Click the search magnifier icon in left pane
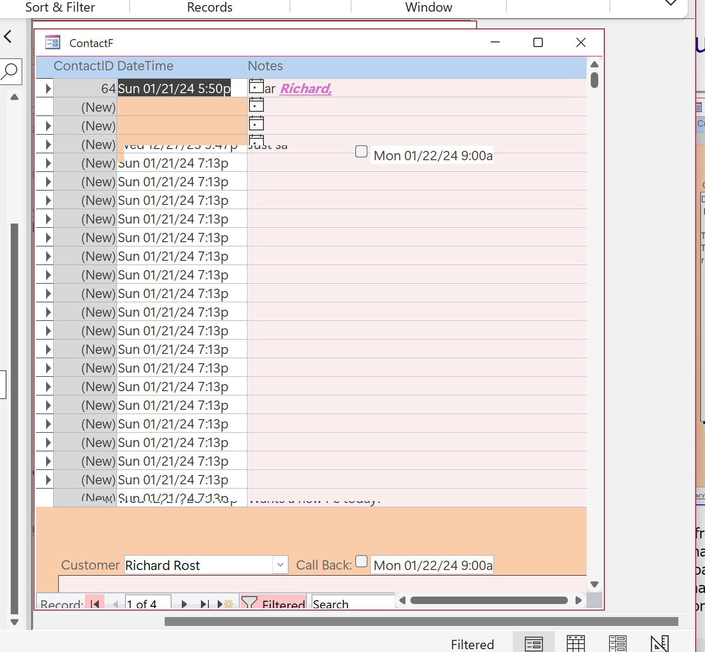This screenshot has width=705, height=652. coord(10,71)
